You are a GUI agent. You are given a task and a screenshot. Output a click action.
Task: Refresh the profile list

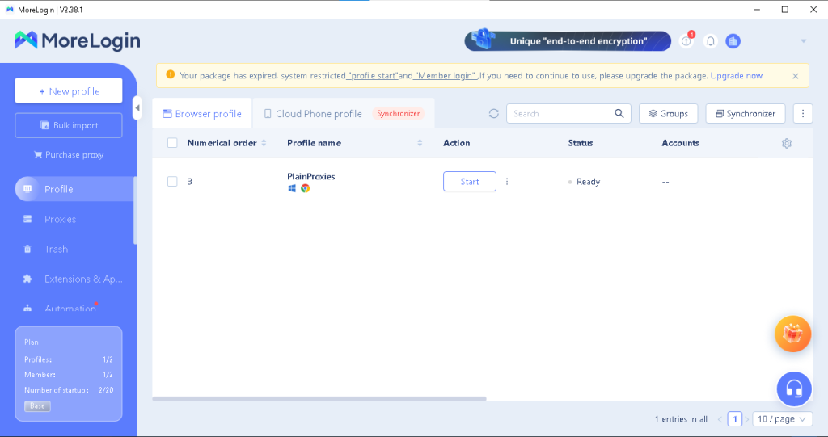[494, 113]
